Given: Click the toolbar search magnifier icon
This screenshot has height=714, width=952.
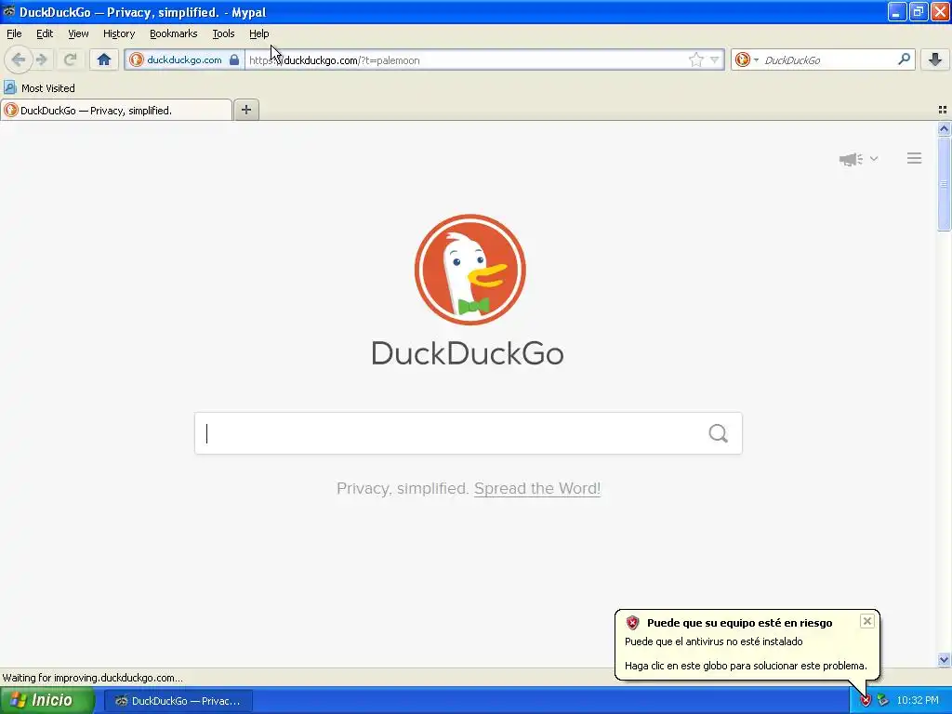Looking at the screenshot, I should click(x=904, y=59).
